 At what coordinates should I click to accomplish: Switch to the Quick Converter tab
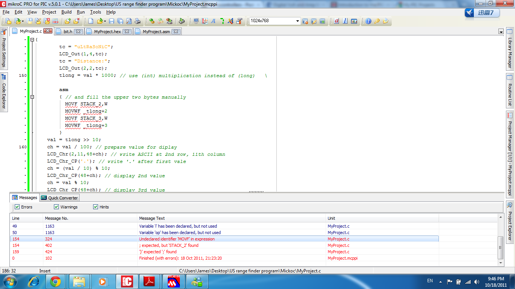click(x=59, y=198)
